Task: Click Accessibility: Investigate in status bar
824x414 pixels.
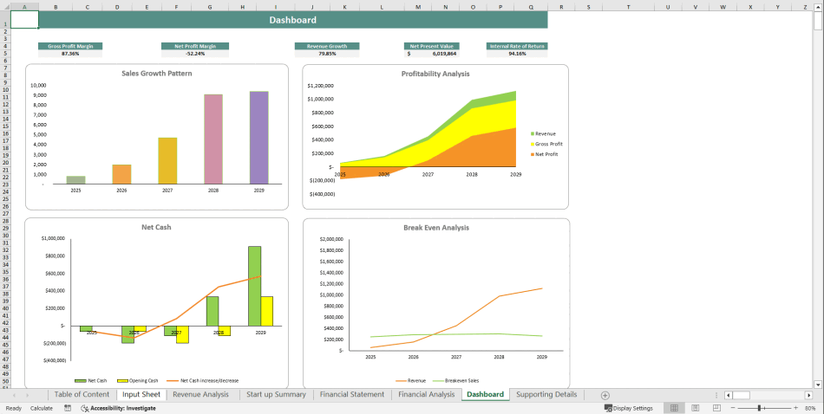Action: pos(118,408)
